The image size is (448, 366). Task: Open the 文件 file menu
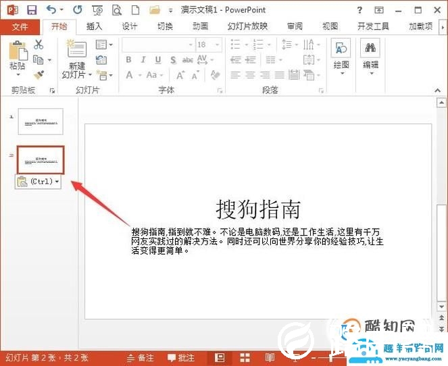pyautogui.click(x=20, y=27)
